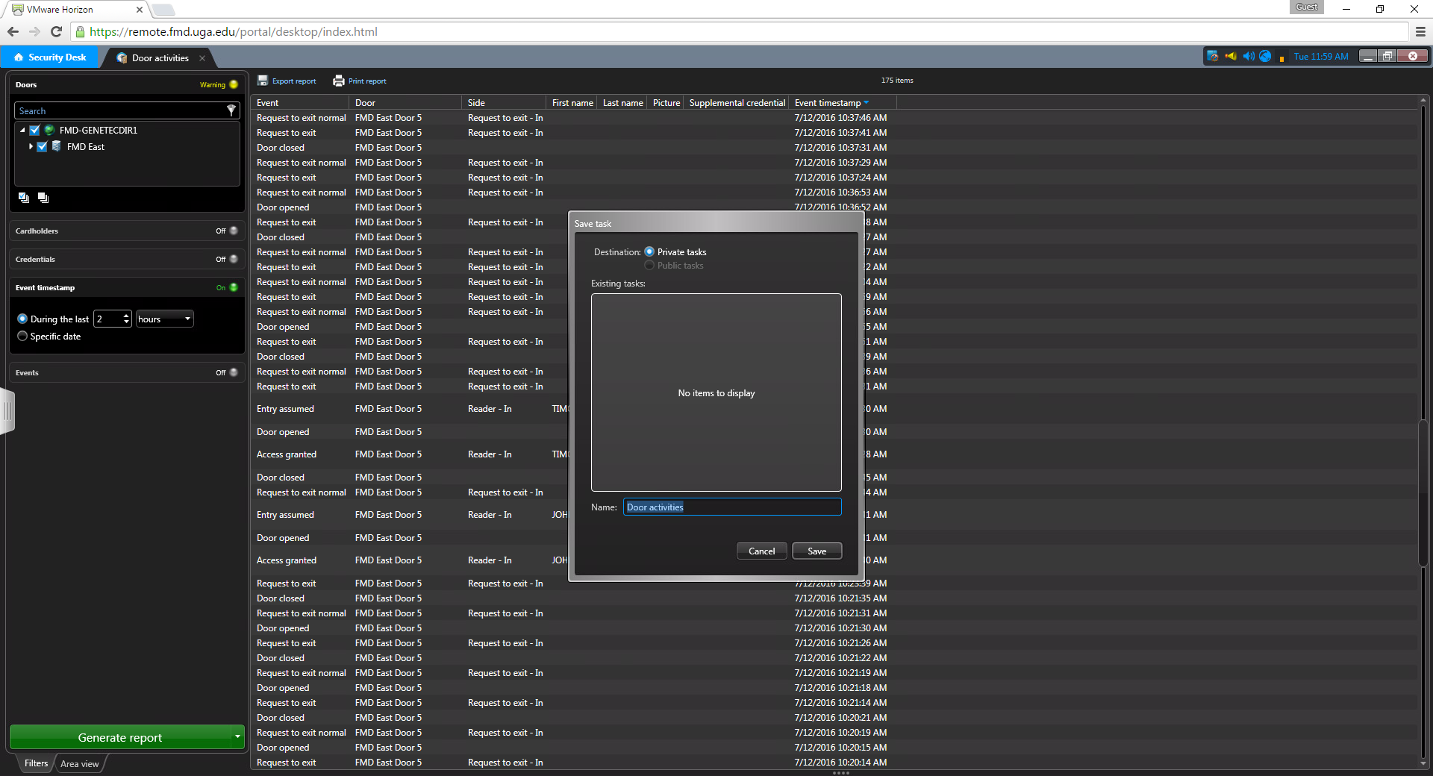Viewport: 1433px width, 776px height.
Task: Click the filter funnel in Doors search
Action: [x=231, y=110]
